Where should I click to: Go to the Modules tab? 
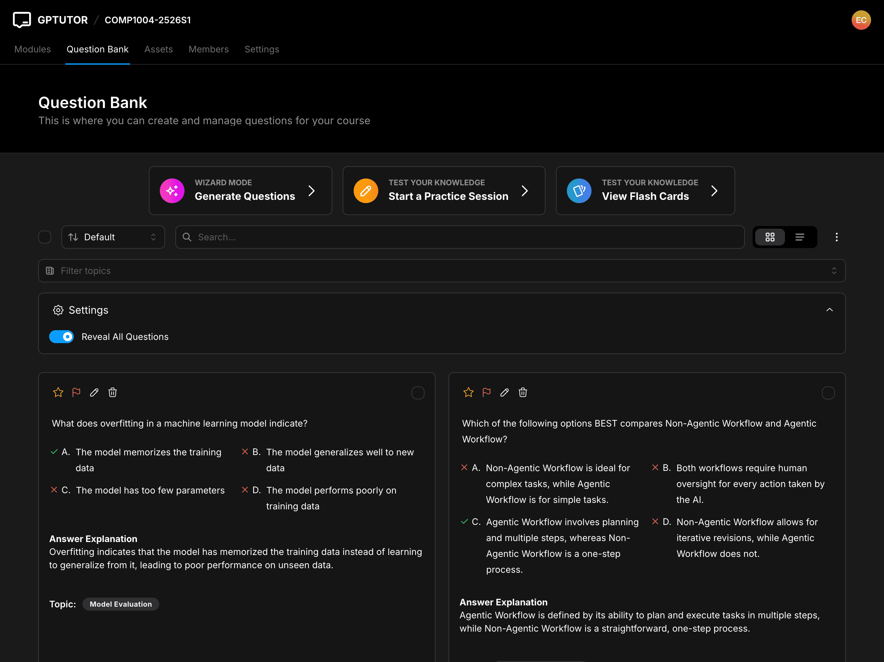tap(32, 49)
